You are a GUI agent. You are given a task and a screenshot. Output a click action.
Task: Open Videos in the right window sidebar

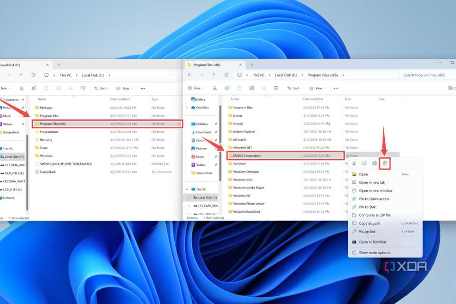click(x=199, y=165)
